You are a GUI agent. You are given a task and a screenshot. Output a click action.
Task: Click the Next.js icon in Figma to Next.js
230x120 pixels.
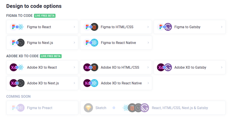21,43
